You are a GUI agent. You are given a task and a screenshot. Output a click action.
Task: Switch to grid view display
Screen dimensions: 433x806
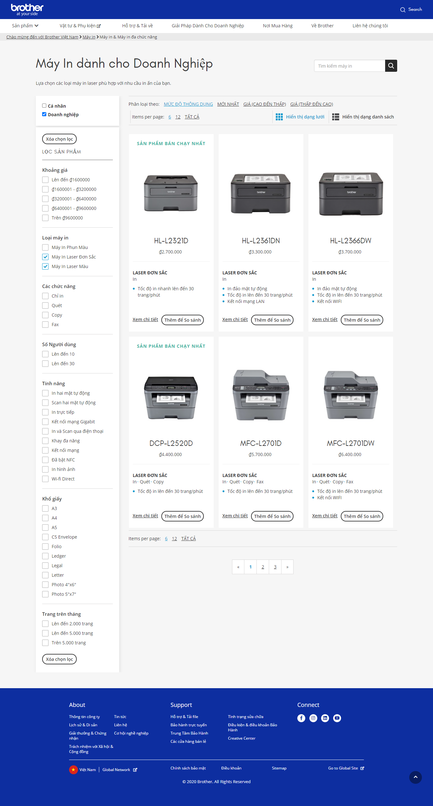(300, 117)
